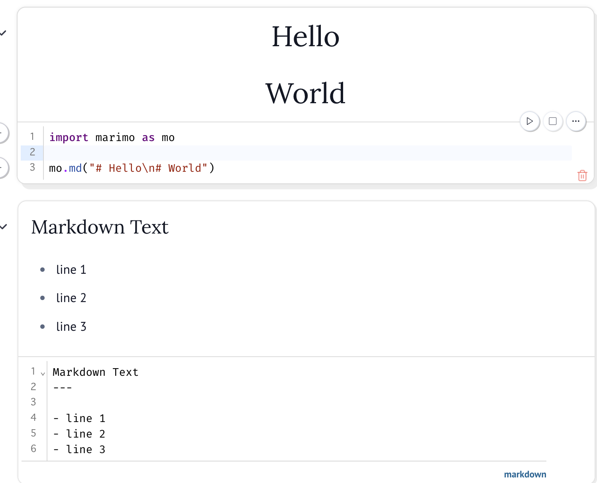The image size is (597, 483).
Task: Place cursor on the "- line 2" markdown line
Action: 80,434
